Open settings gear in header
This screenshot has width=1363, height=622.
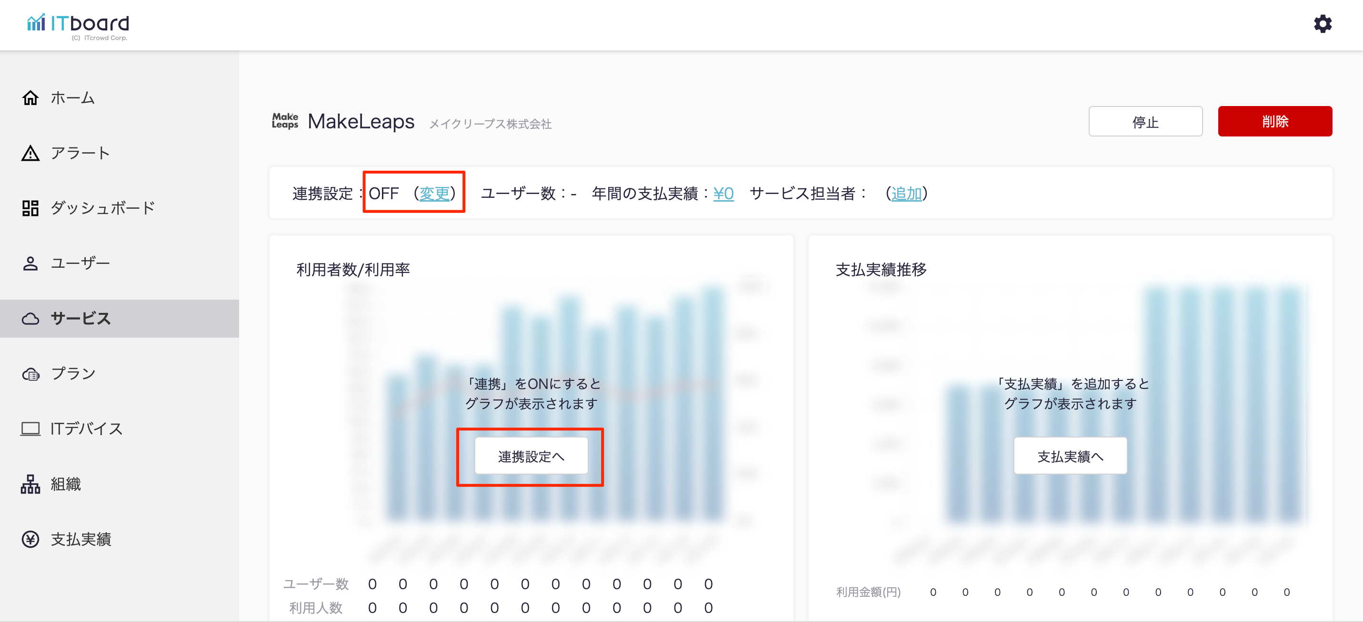pyautogui.click(x=1322, y=24)
